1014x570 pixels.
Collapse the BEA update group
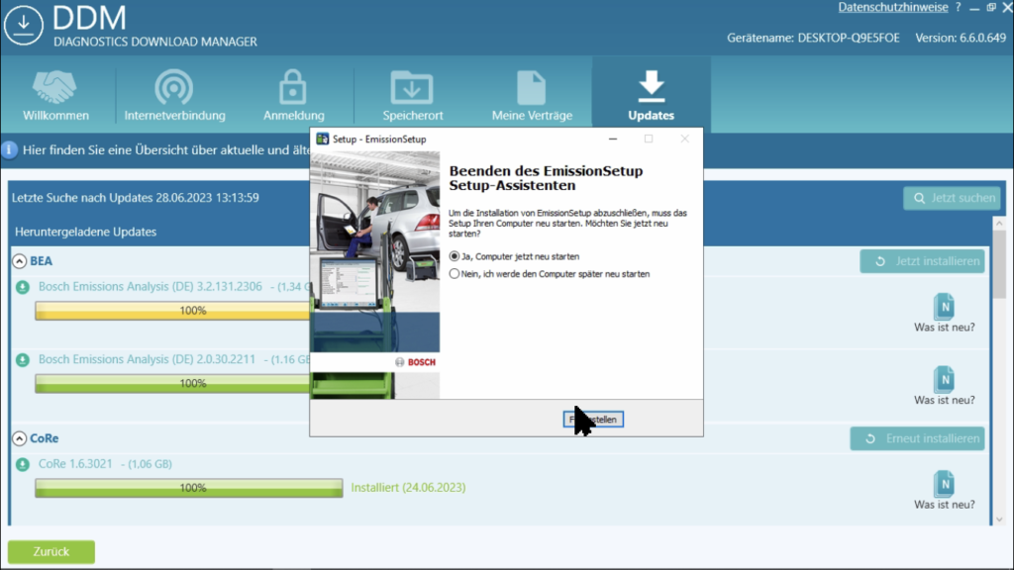(20, 261)
